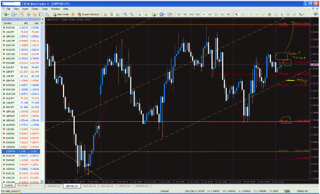Switch to the EURUSD,H1 chart tab

(x=54, y=186)
